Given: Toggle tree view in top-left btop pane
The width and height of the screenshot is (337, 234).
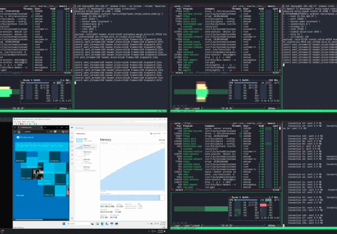Looking at the screenshot, I should pyautogui.click(x=52, y=6).
